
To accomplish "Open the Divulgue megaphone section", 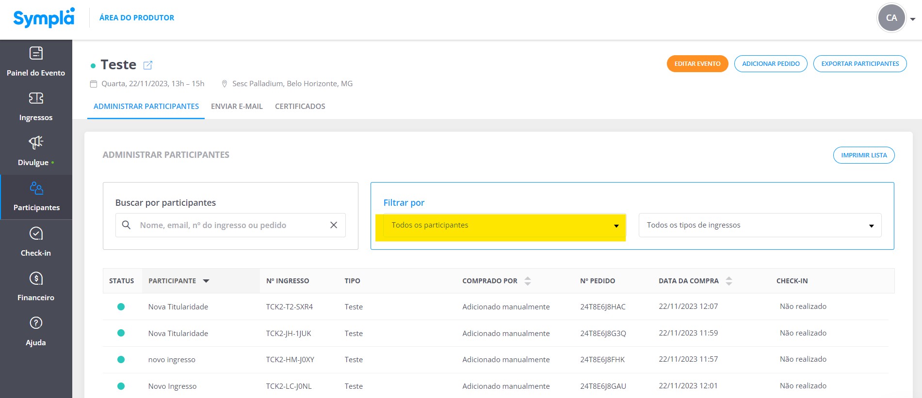I will coord(36,152).
